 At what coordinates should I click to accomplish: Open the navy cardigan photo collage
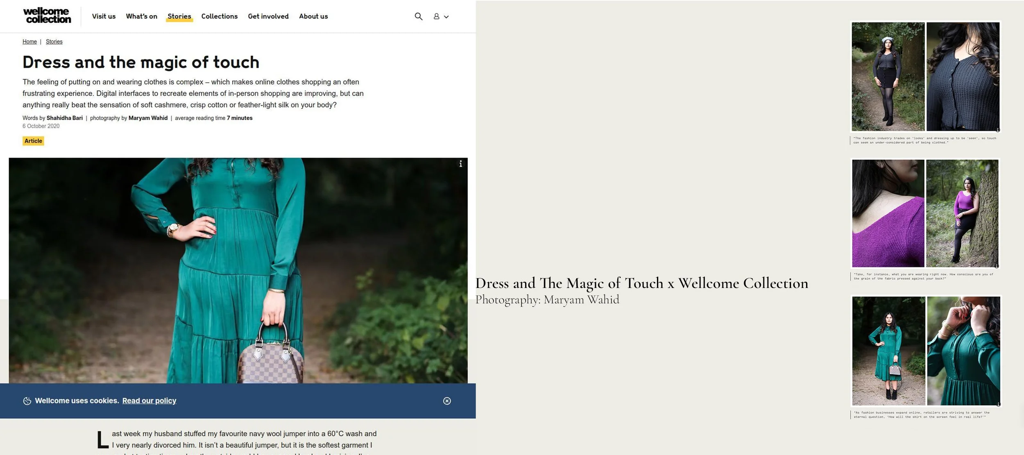pyautogui.click(x=925, y=77)
